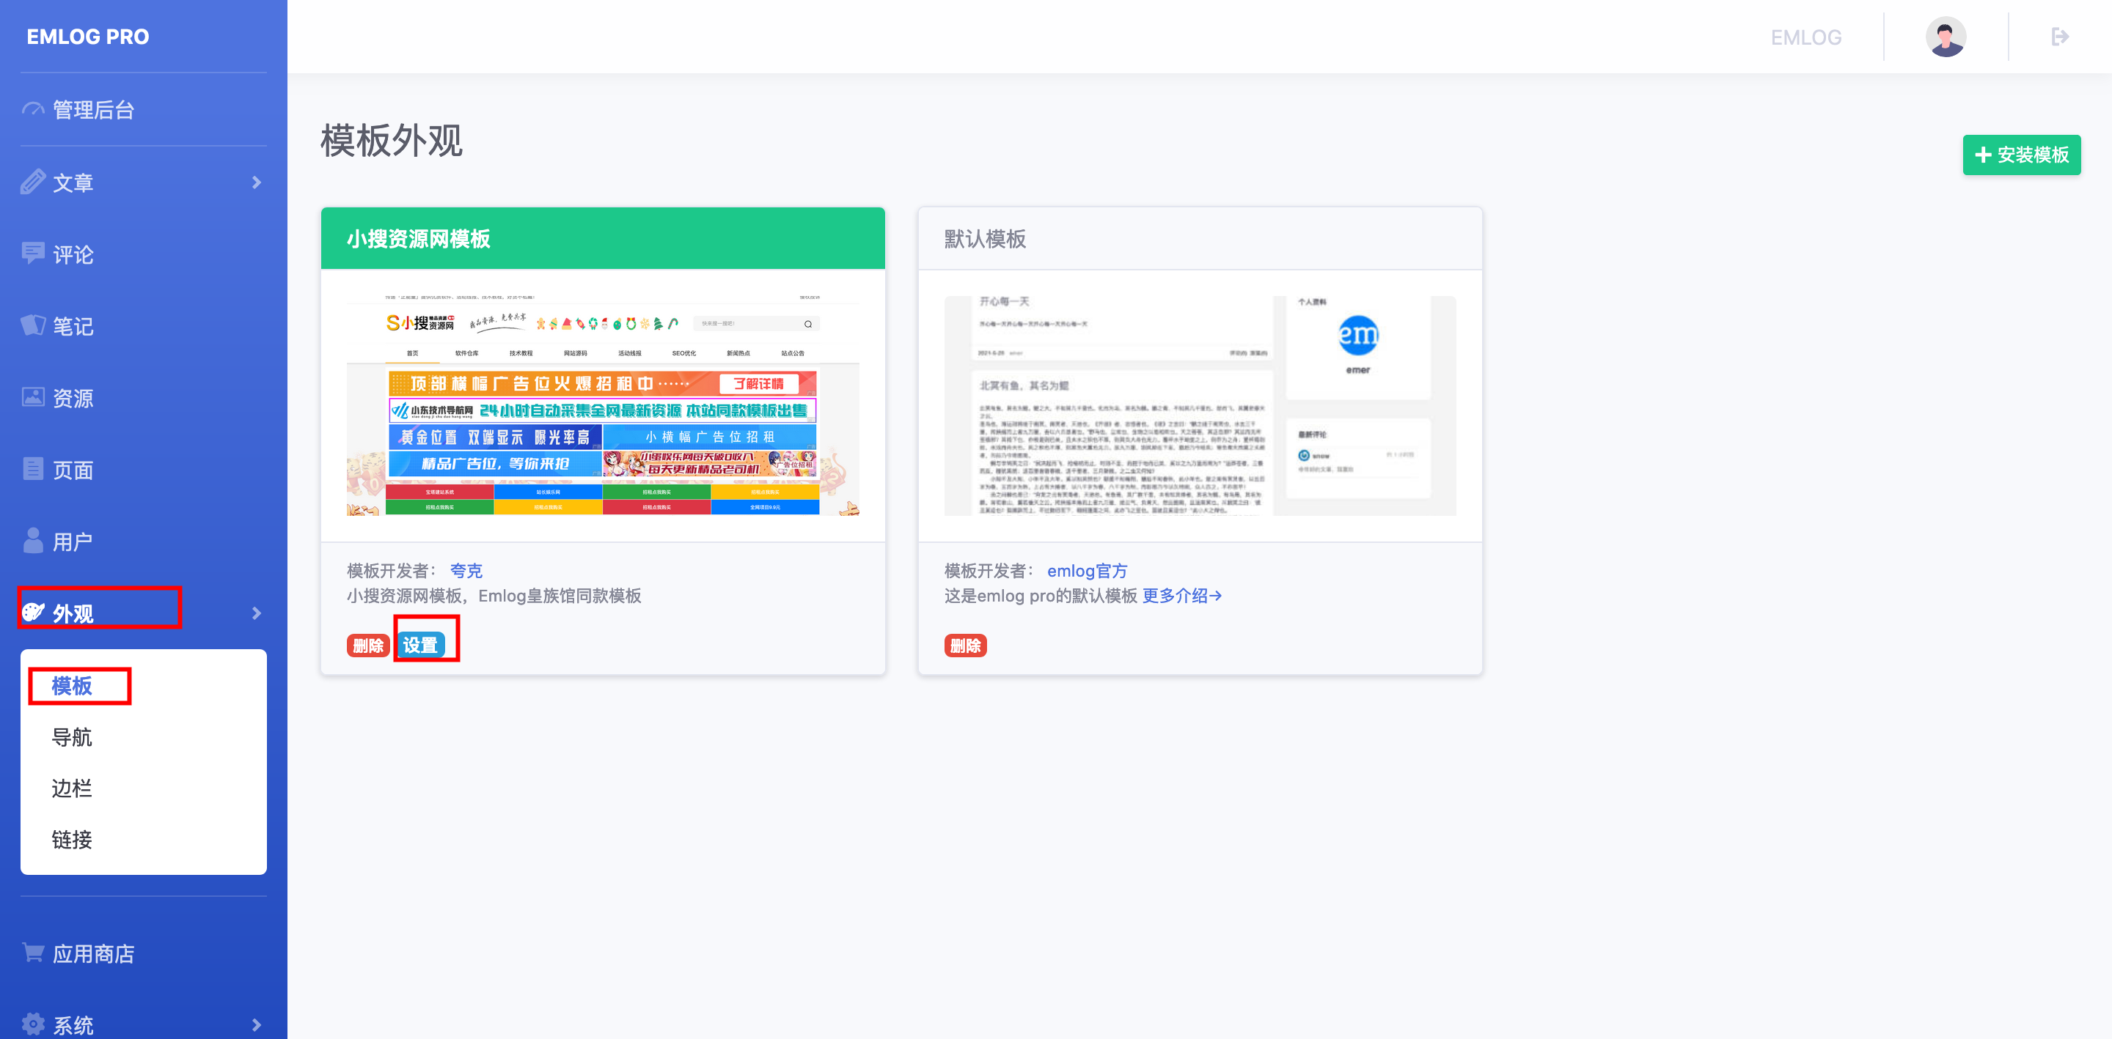Viewport: 2112px width, 1039px height.
Task: Click the shopping cart icon beside 应用商店
Action: [33, 952]
